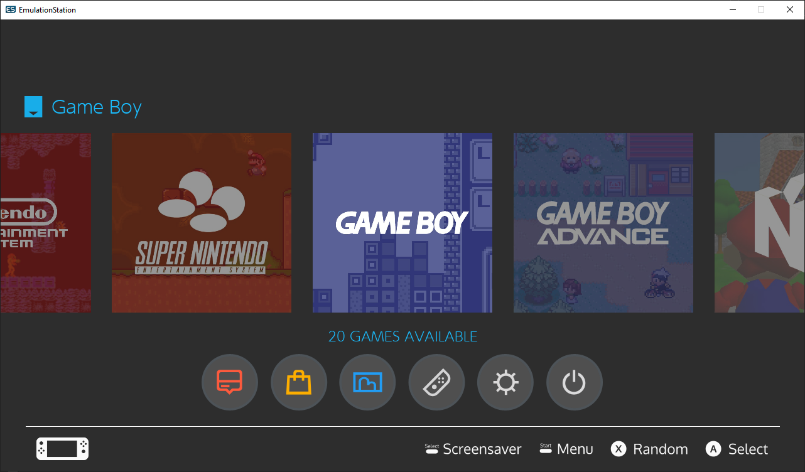
Task: Click the EmulationStation title bar icon
Action: point(11,9)
